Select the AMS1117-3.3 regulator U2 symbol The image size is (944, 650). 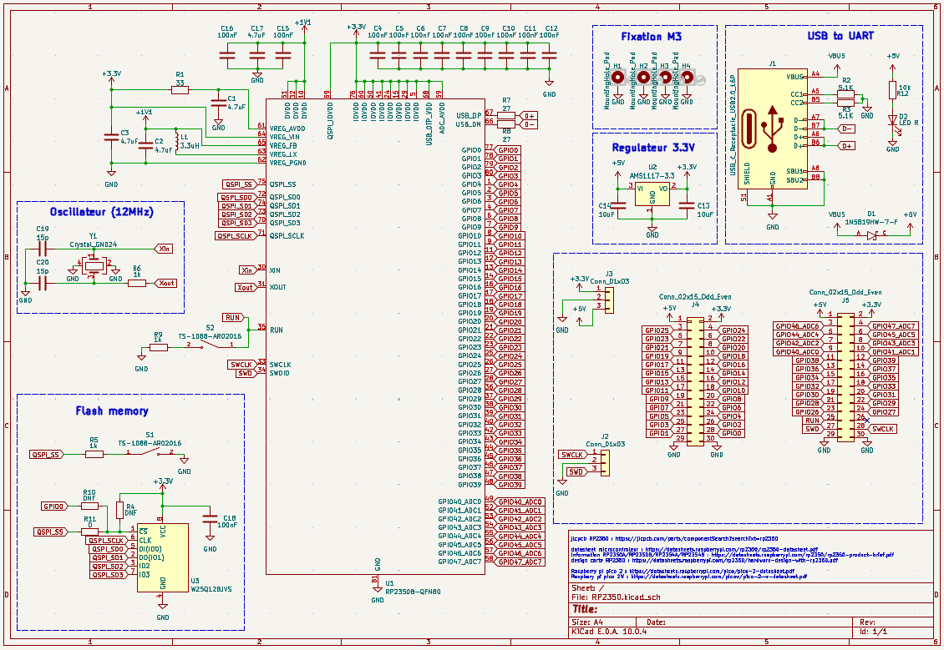(x=652, y=194)
